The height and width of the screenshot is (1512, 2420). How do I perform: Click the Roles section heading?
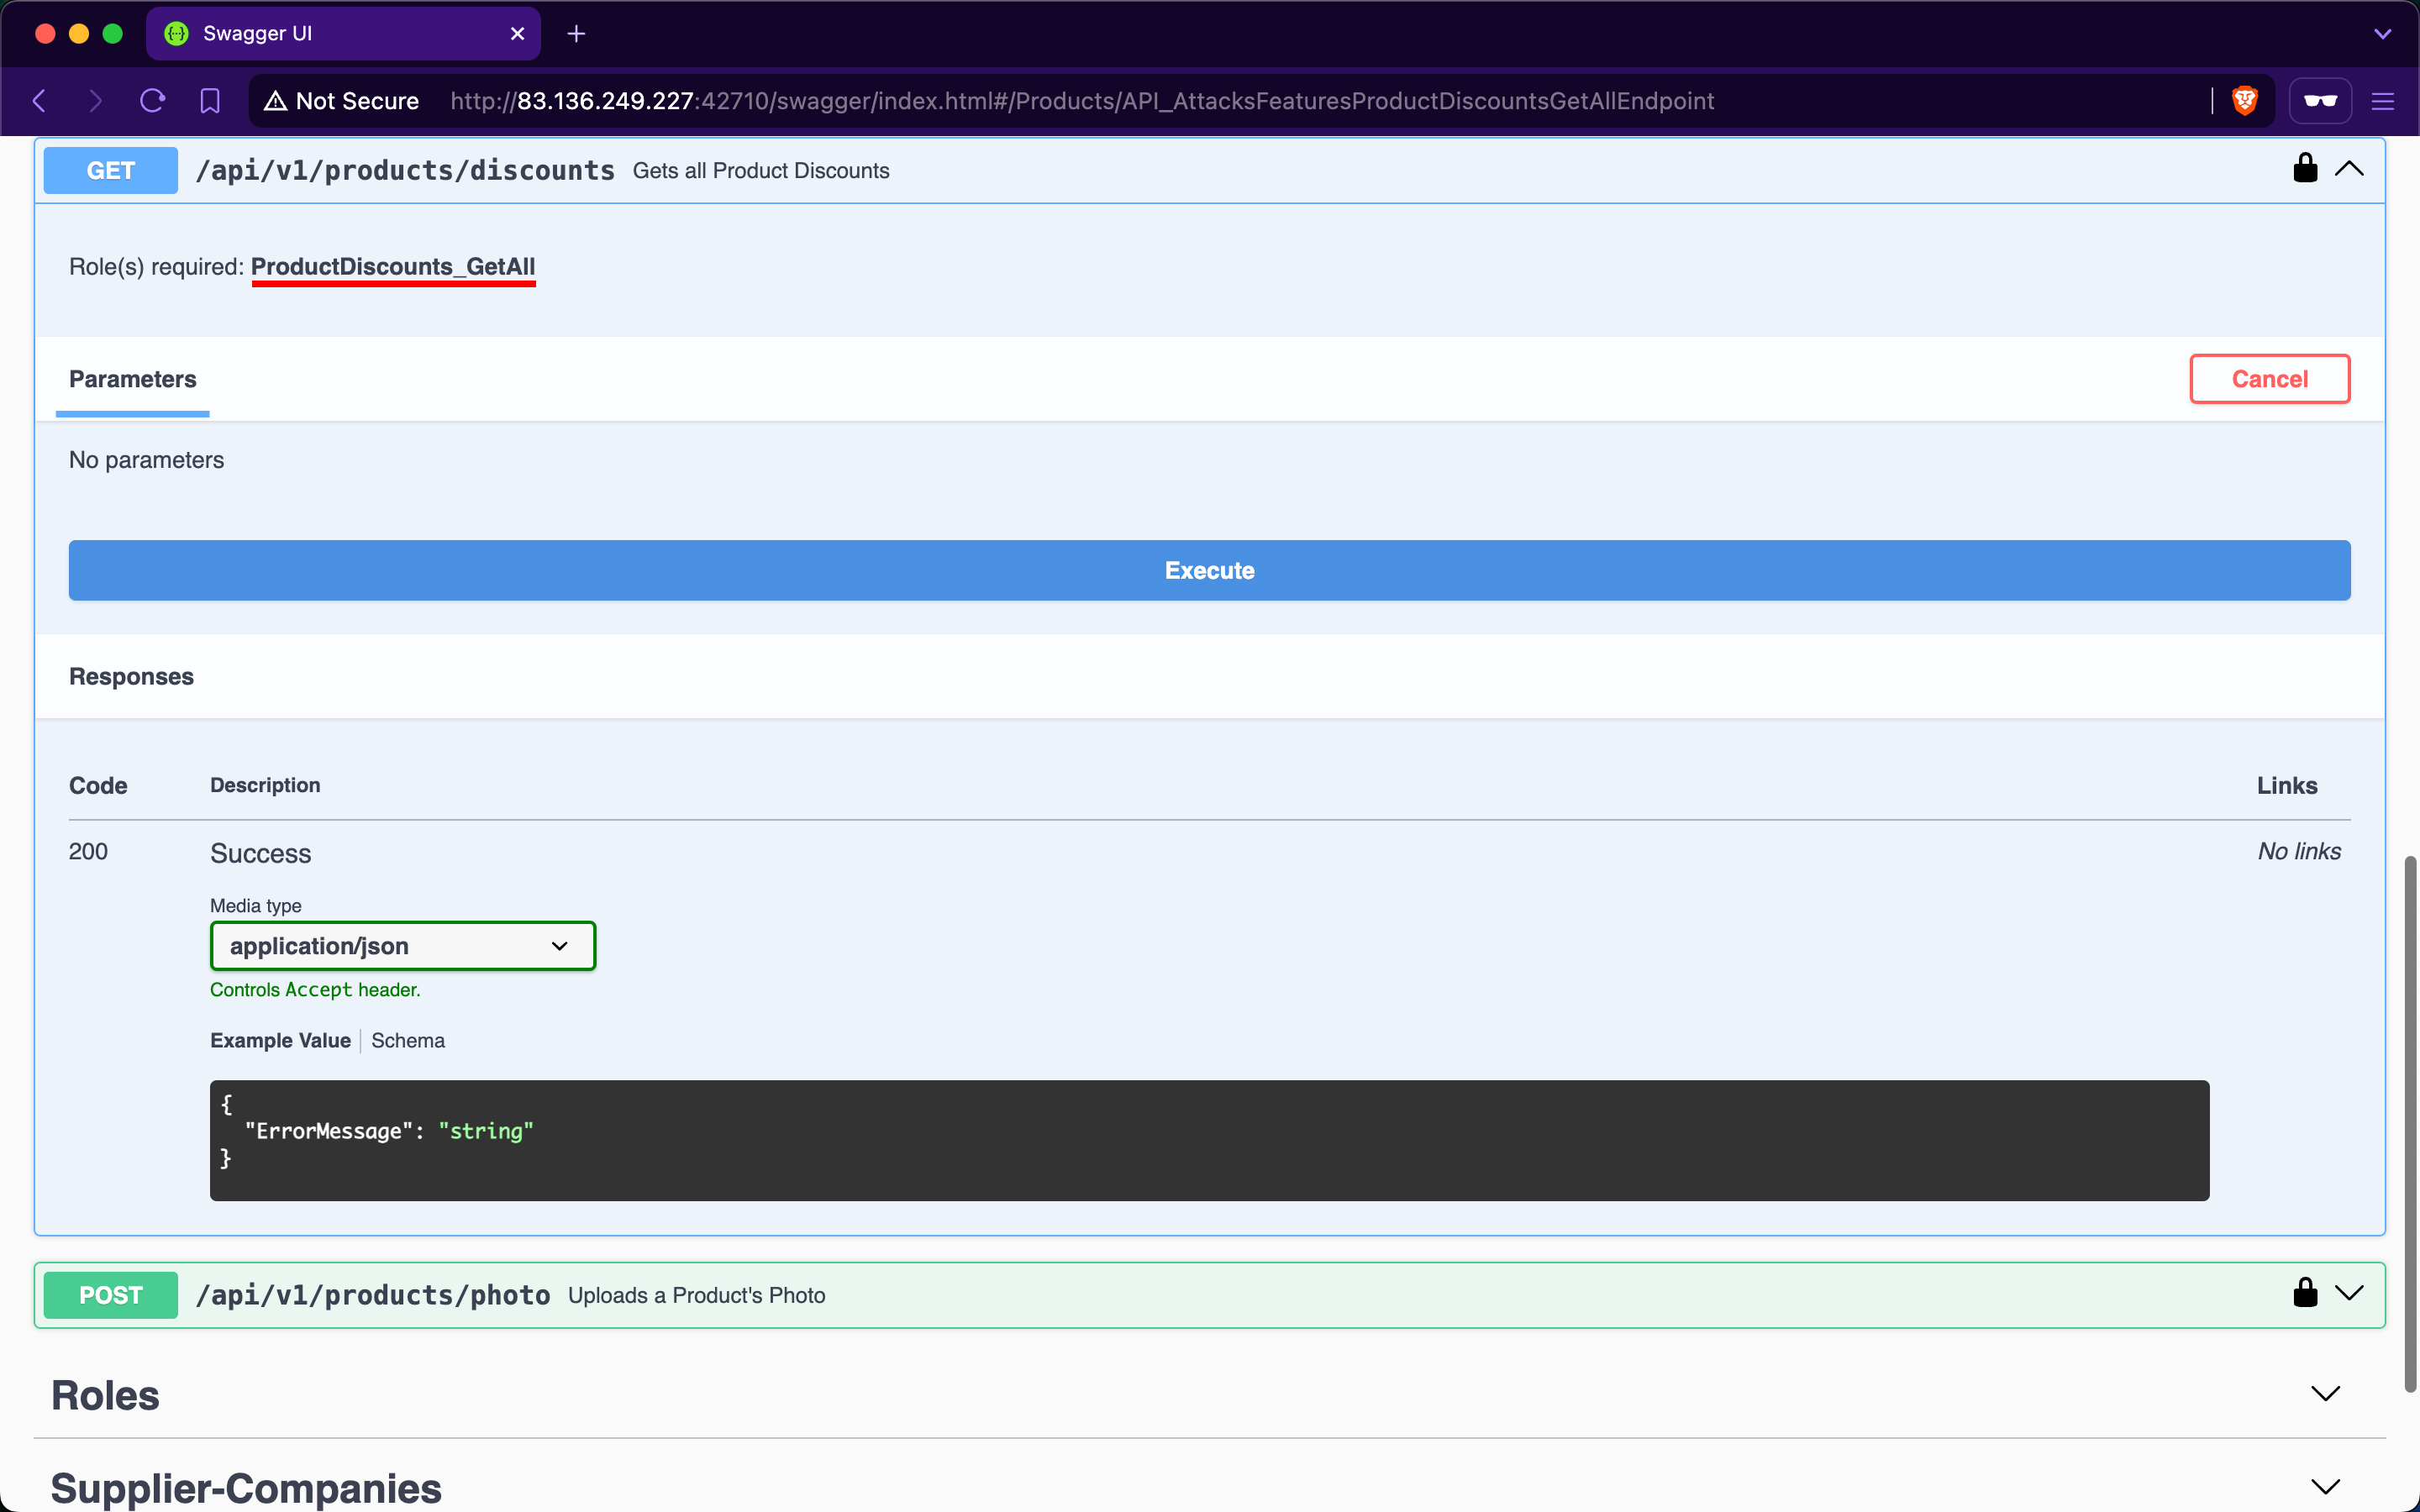(x=105, y=1396)
